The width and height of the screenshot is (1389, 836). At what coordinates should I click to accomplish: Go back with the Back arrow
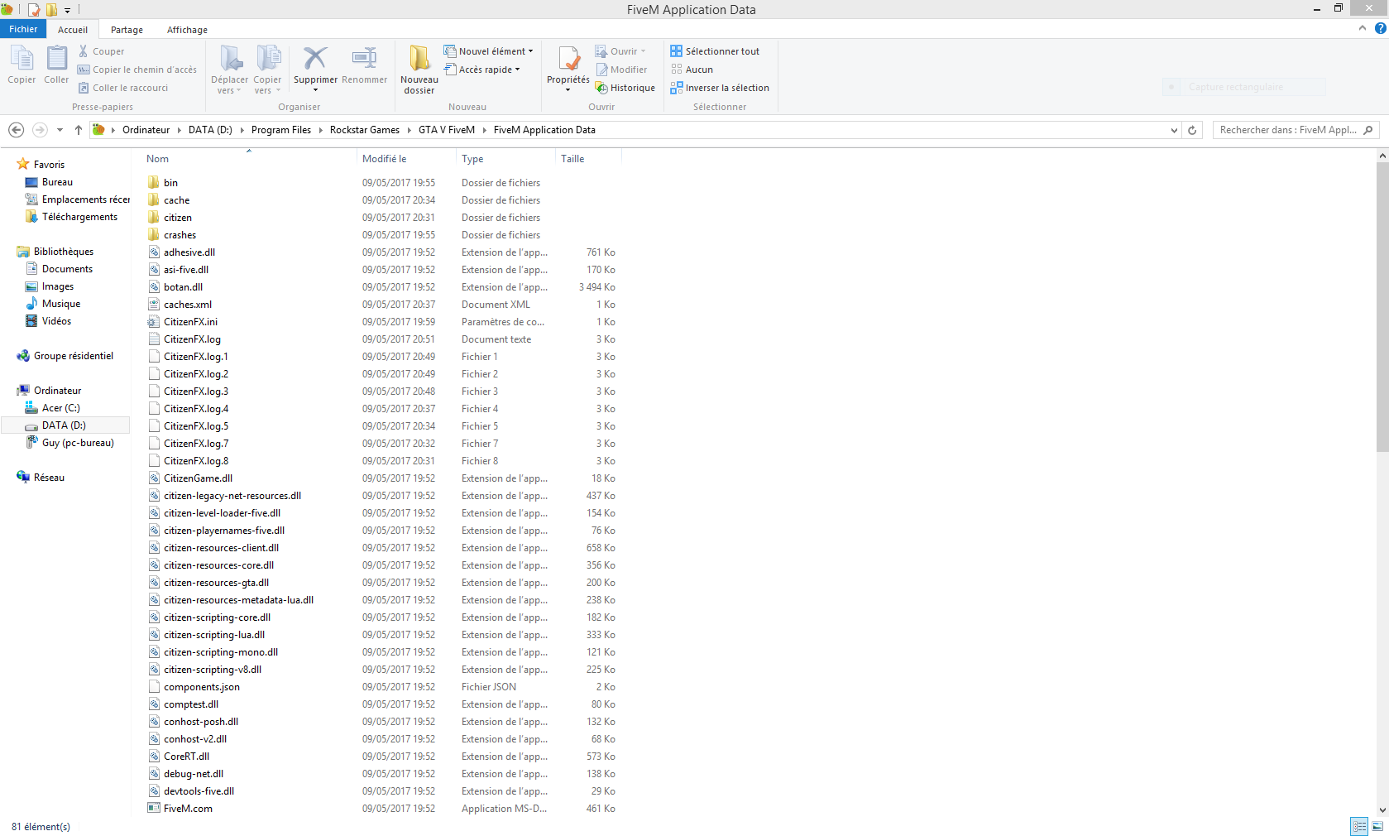coord(16,130)
